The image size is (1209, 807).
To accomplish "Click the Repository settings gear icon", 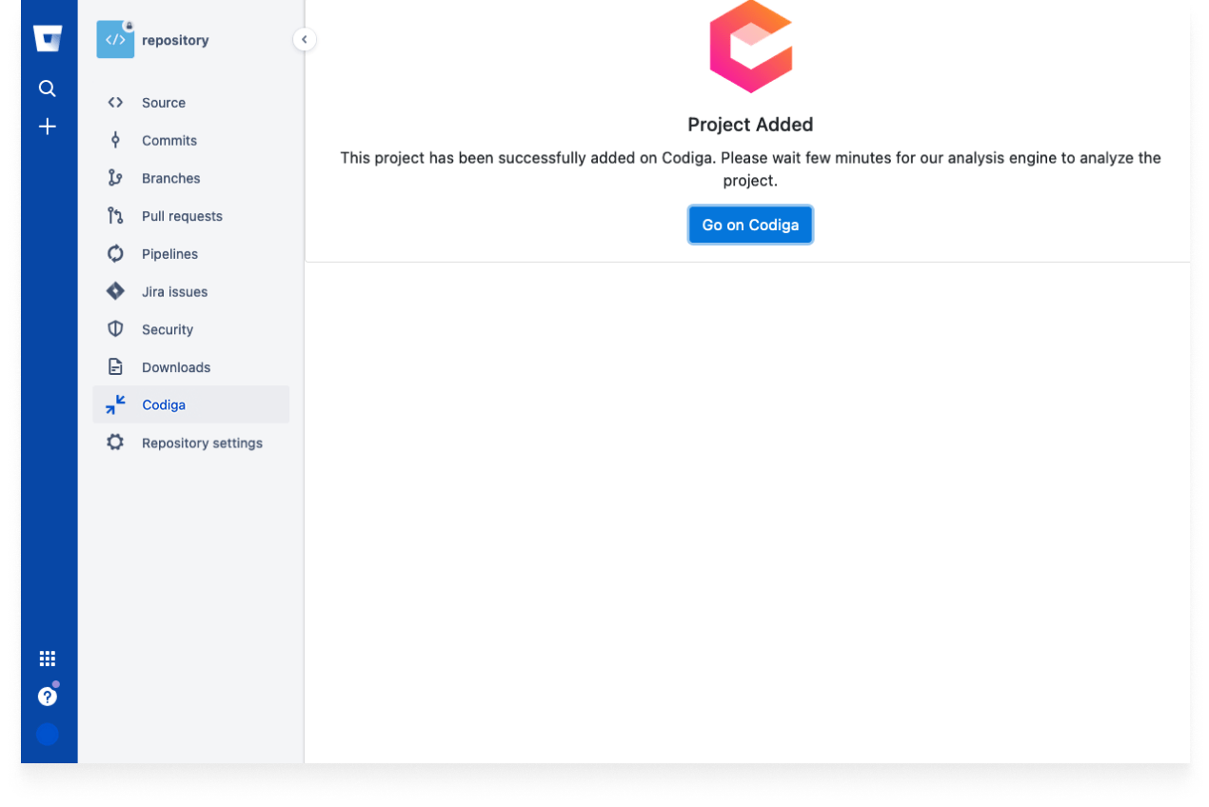I will pyautogui.click(x=115, y=442).
